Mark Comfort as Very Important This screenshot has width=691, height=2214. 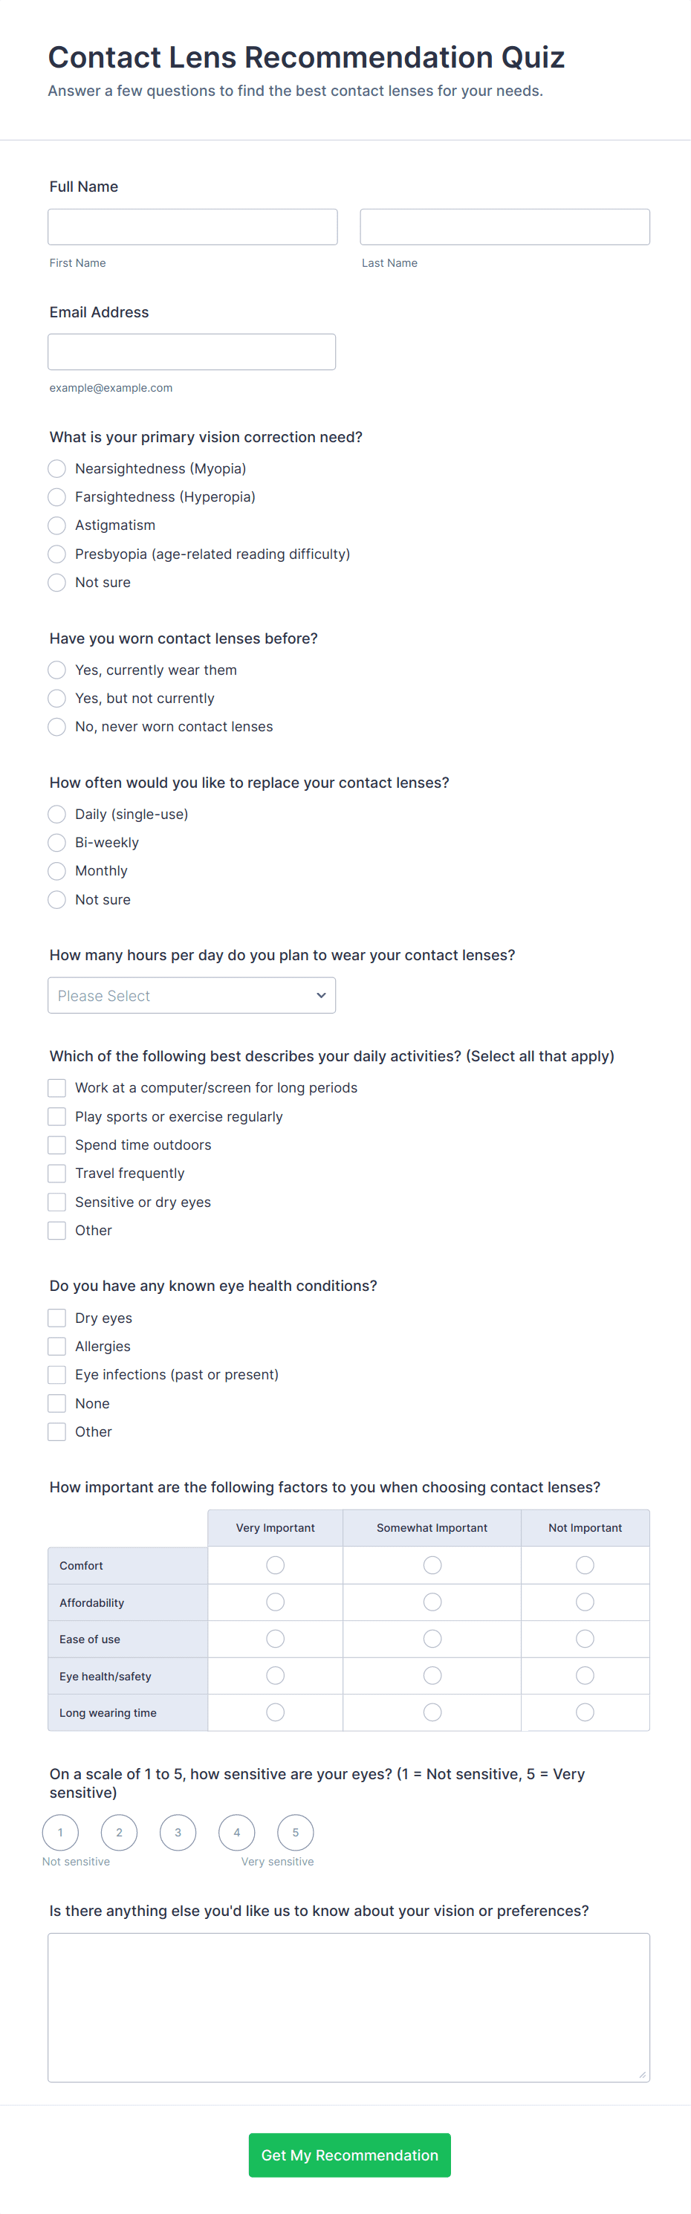coord(275,1565)
